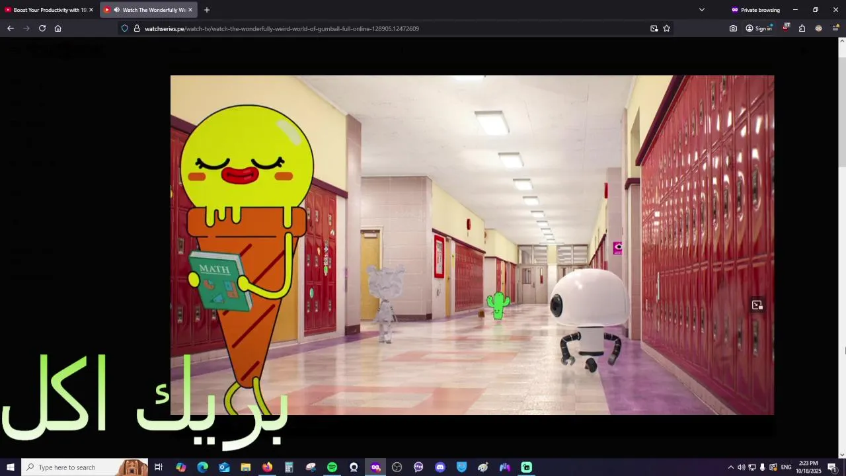This screenshot has height=476, width=846.
Task: Open the Windows Start menu
Action: (x=11, y=467)
